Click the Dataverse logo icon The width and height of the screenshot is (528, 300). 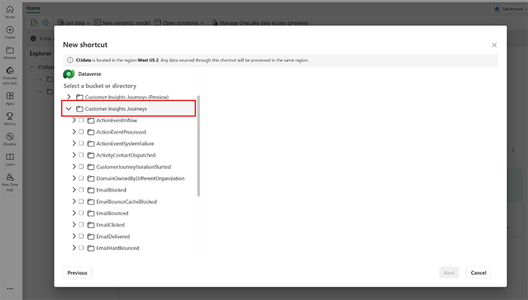click(69, 74)
